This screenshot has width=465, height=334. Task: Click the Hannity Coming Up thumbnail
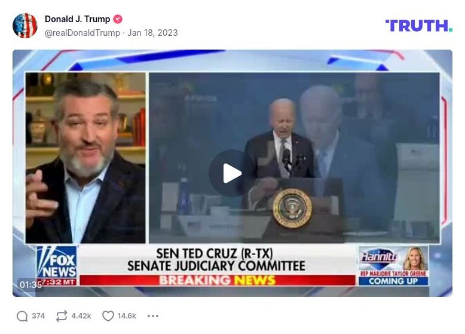coord(393,265)
